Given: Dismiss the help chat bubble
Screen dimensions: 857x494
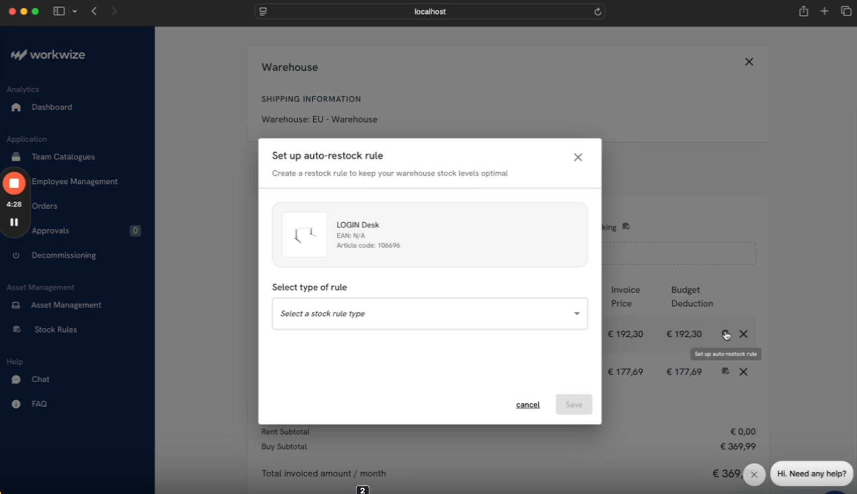Looking at the screenshot, I should pos(754,474).
